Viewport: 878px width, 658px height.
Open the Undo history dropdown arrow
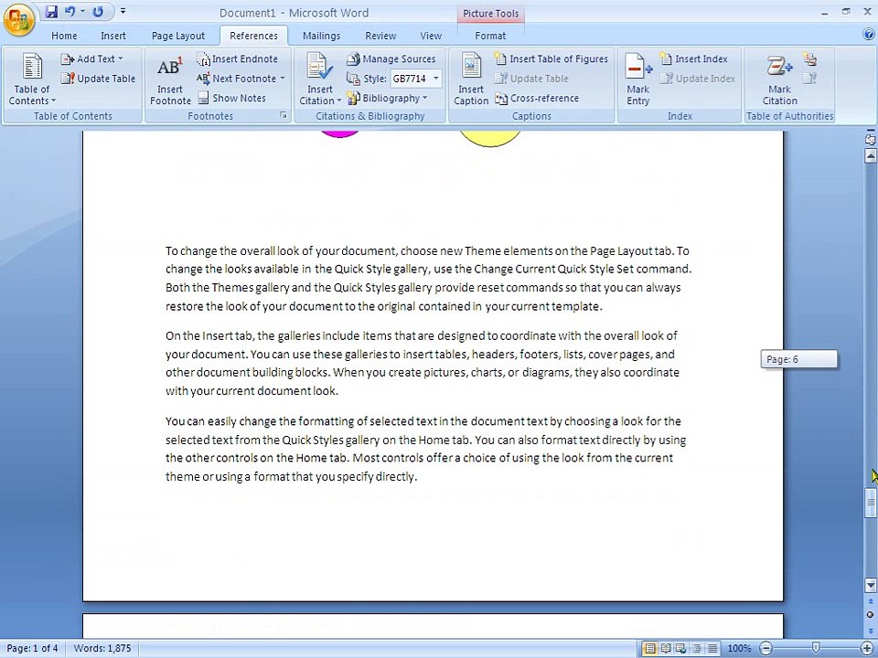pos(83,12)
